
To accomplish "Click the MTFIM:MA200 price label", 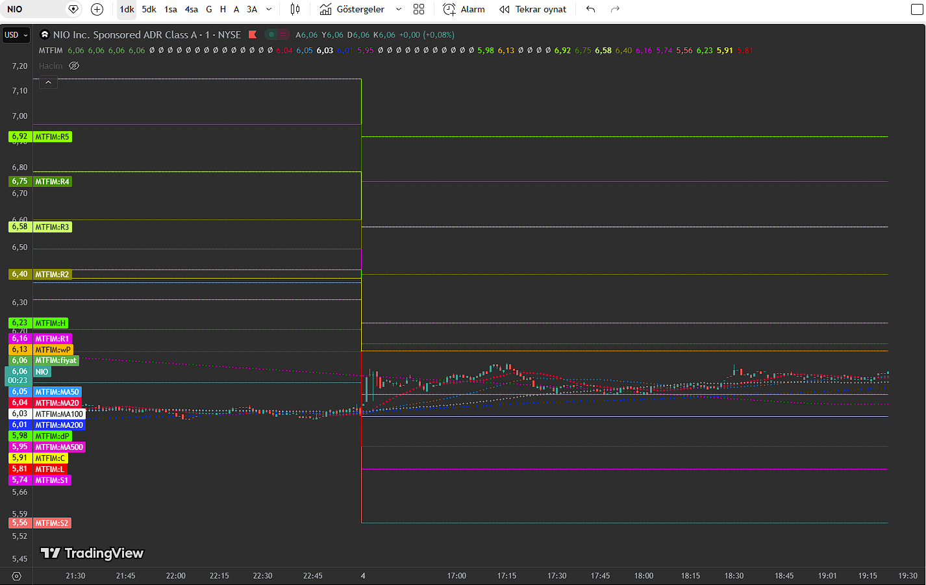I will coord(59,425).
